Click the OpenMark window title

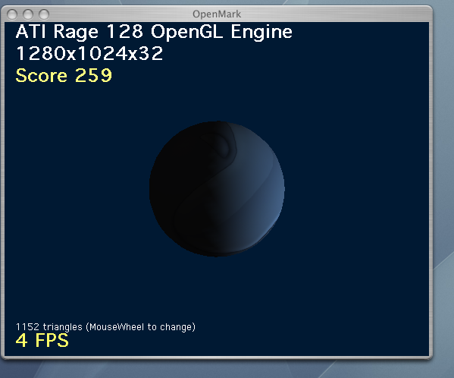tap(217, 14)
